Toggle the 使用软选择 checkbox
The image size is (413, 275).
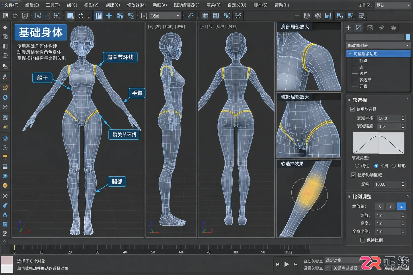pos(352,109)
